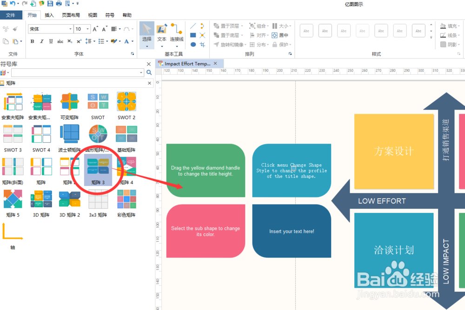465x310 pixels.
Task: Switch to the 视图 ribbon tab
Action: coord(93,15)
